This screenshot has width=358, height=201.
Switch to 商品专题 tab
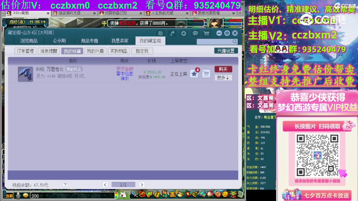pyautogui.click(x=89, y=41)
